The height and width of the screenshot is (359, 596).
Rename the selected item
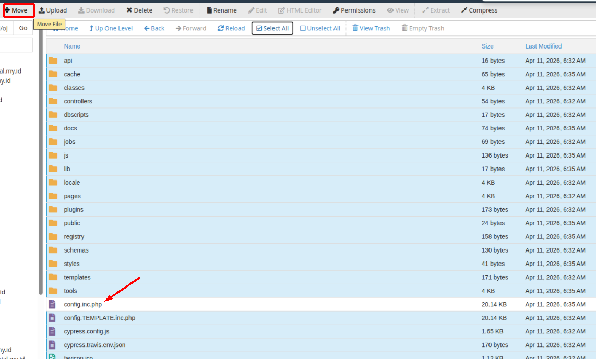click(222, 10)
